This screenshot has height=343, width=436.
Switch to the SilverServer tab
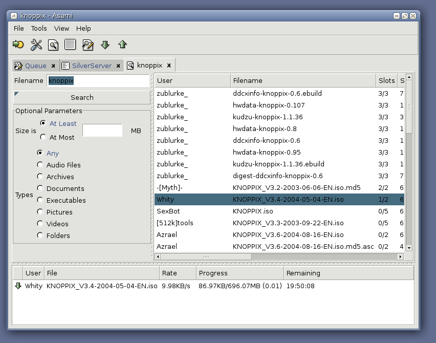point(92,66)
